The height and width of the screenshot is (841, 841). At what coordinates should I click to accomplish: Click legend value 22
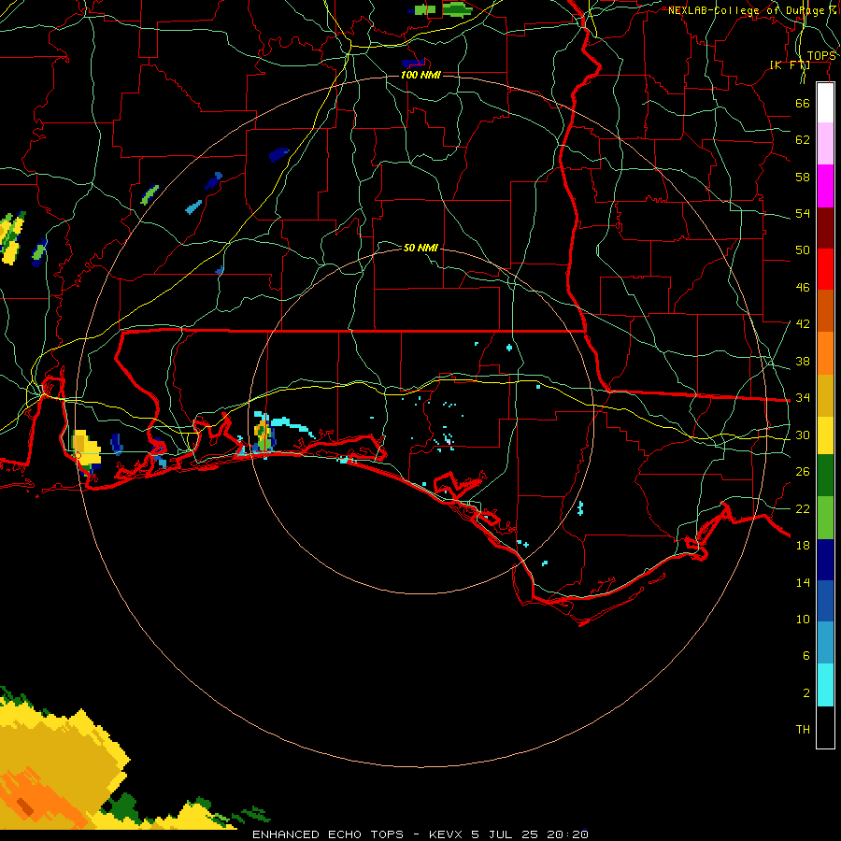pos(803,508)
